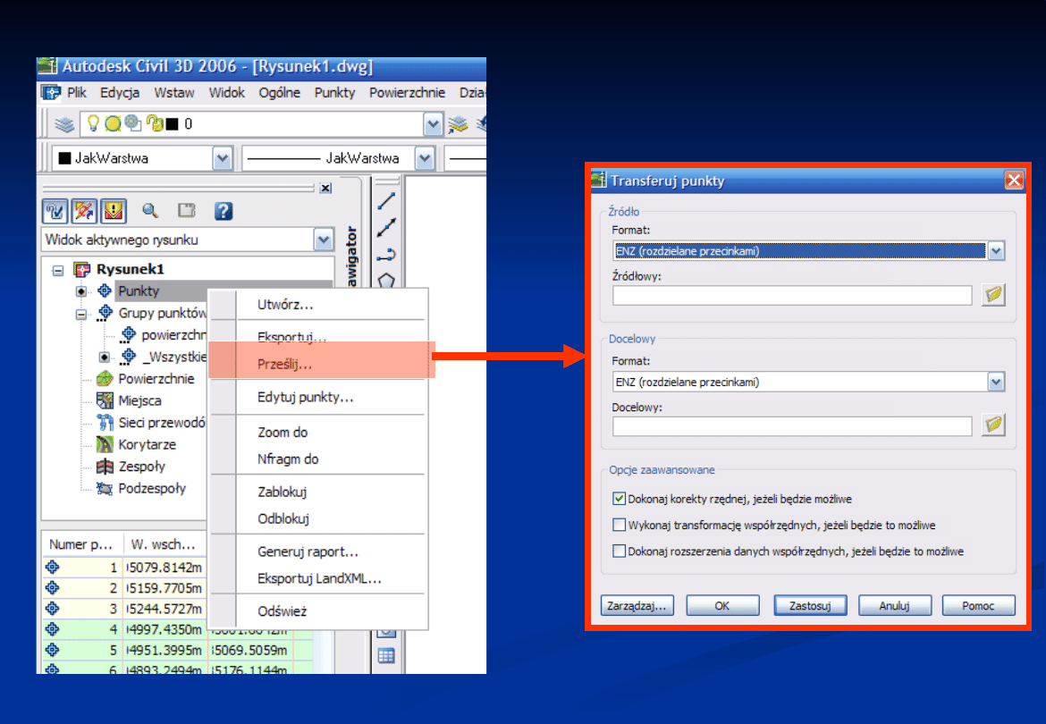Select the Miejsca tree item
Image resolution: width=1046 pixels, height=724 pixels.
click(139, 400)
